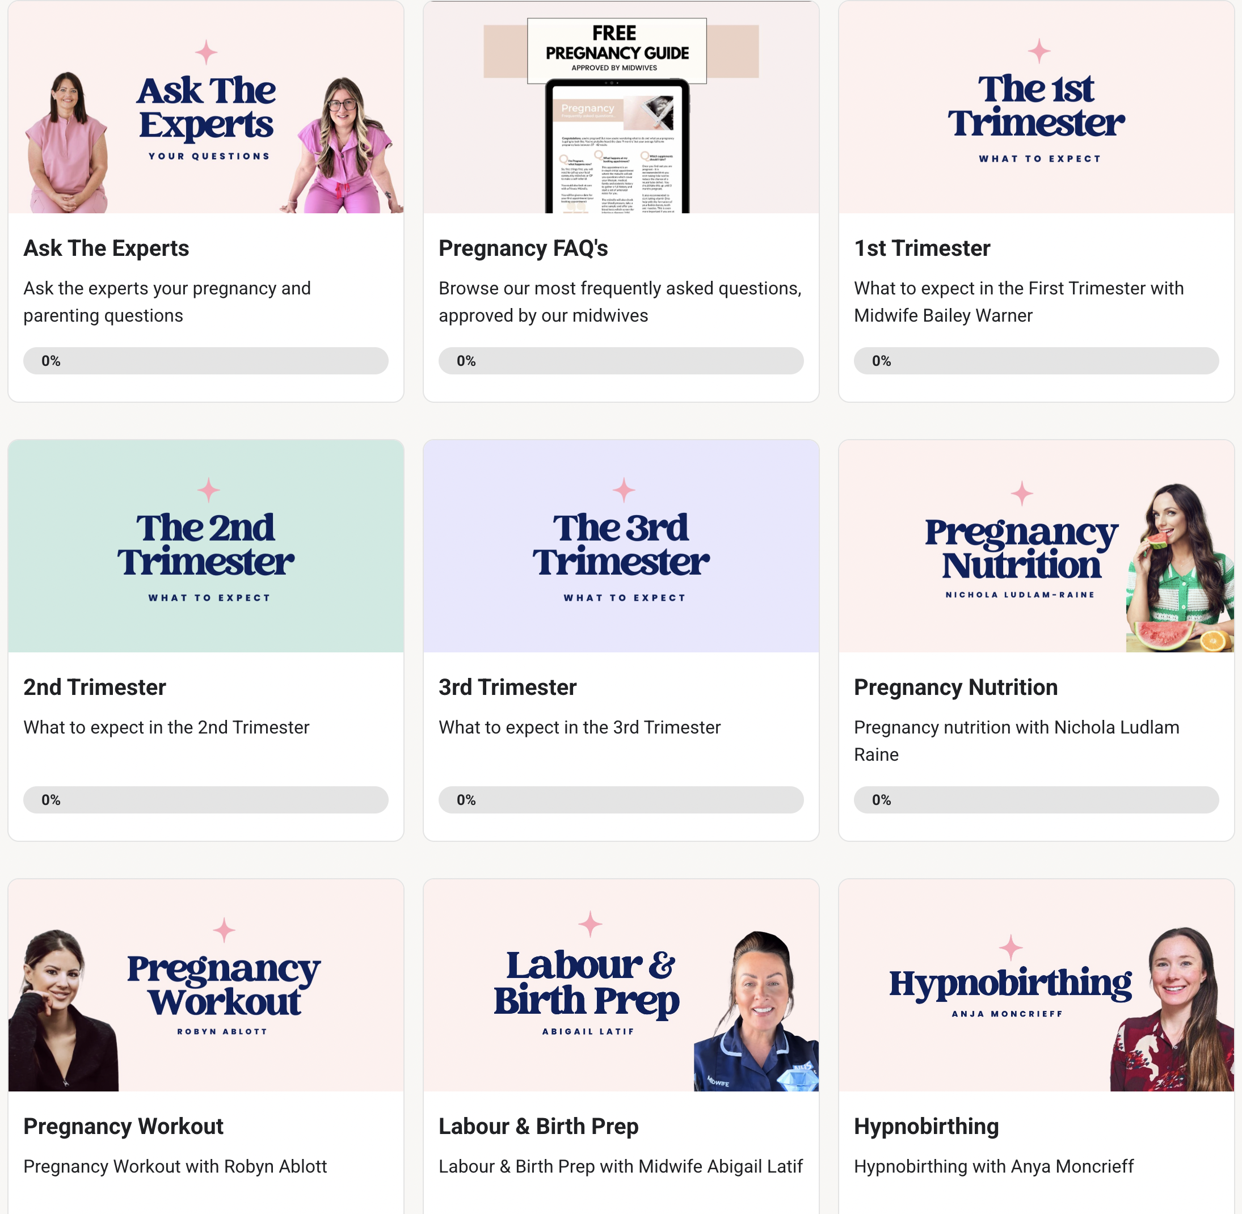Open Labour & Birth Prep cover image
Viewport: 1242px width, 1214px height.
pos(621,985)
